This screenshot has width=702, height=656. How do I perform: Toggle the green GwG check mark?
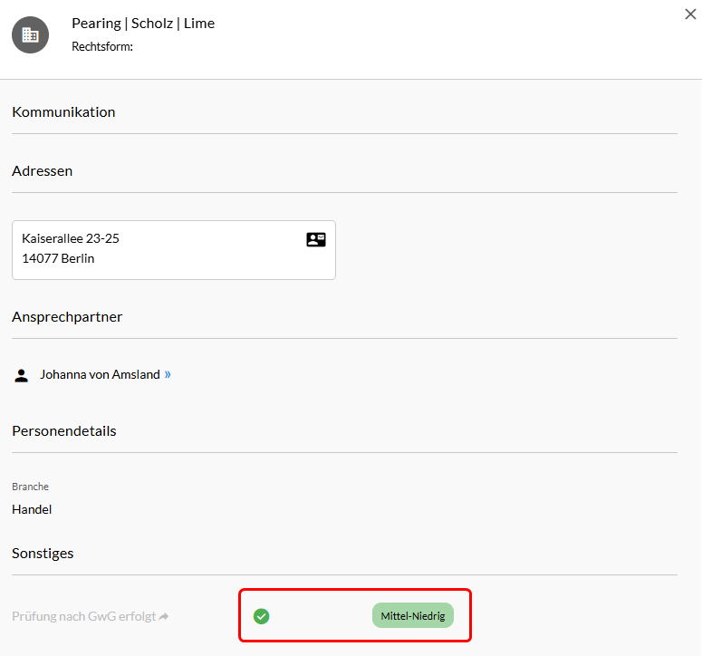click(x=261, y=616)
